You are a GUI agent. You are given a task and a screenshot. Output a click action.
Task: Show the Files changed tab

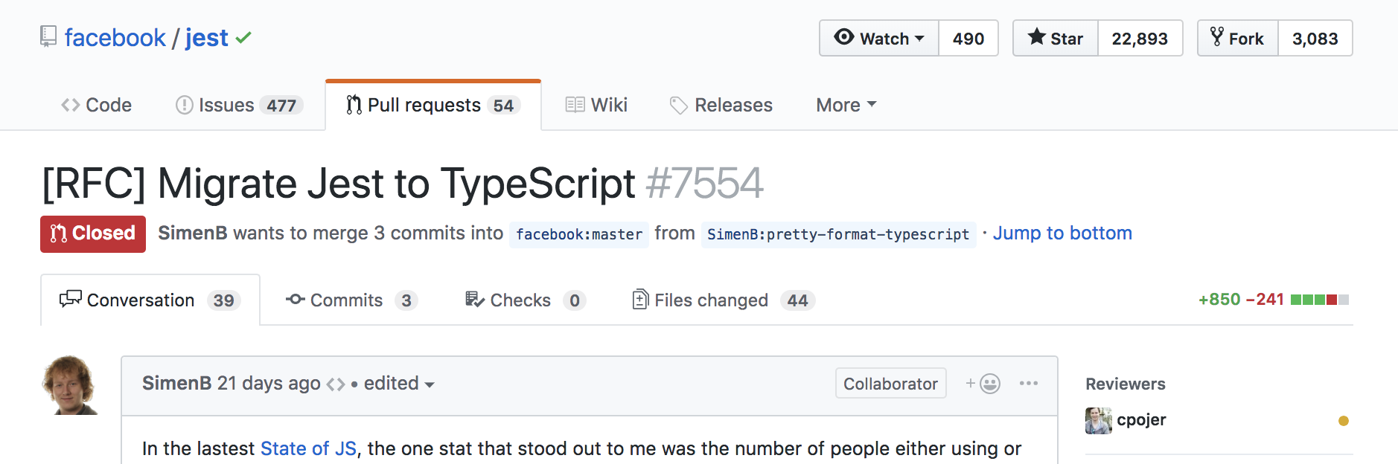(x=724, y=300)
